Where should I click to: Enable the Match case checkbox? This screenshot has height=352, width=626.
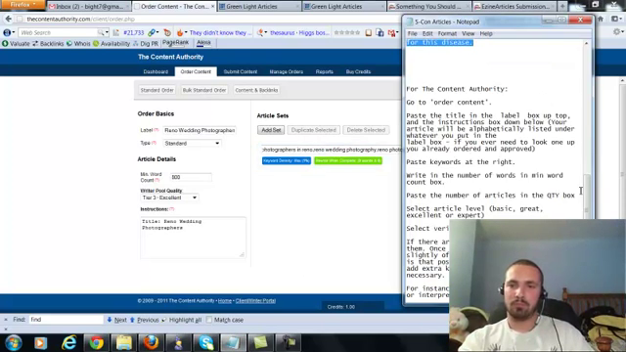pyautogui.click(x=209, y=320)
